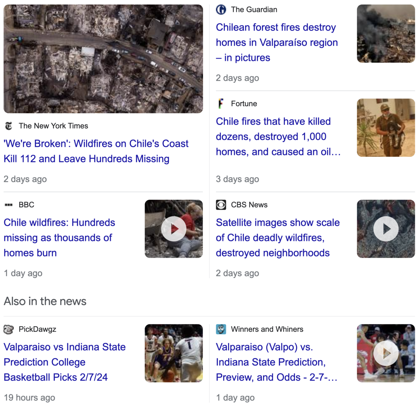Viewport: 419px width, 406px height.
Task: Open Chile fires that have killed dozens article
Action: tap(278, 136)
